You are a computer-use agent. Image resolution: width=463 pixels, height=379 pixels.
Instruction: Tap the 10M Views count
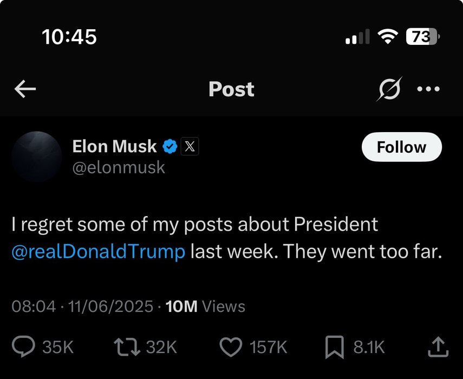(206, 306)
